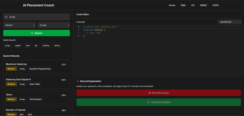Open the Number of Islands problem
Viewport: 244px width, 116px height.
(x=37, y=111)
